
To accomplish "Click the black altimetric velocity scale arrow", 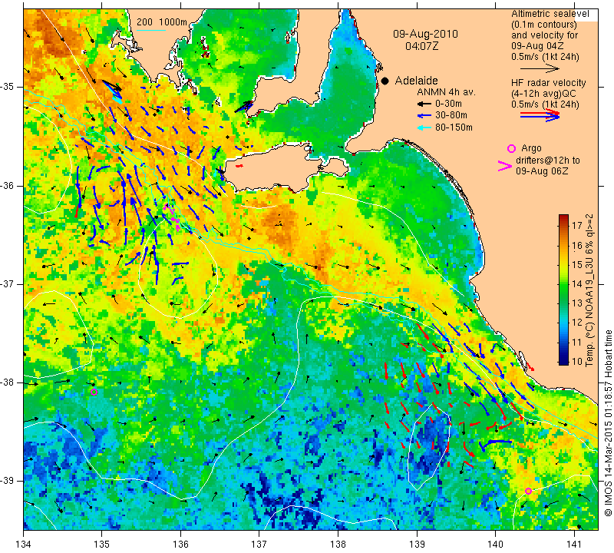I will coord(540,68).
